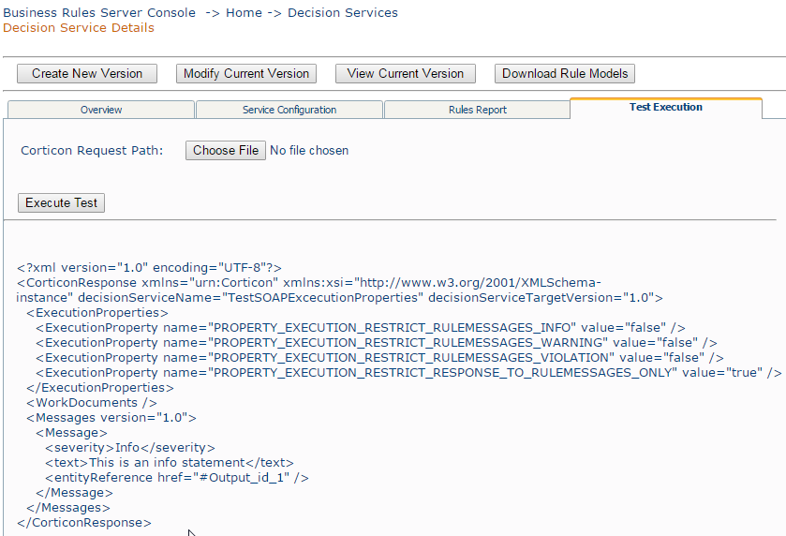Select the Rules Report tab
The image size is (786, 536).
(477, 110)
